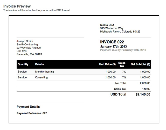Click the payment due by February 16th text

click(x=123, y=50)
